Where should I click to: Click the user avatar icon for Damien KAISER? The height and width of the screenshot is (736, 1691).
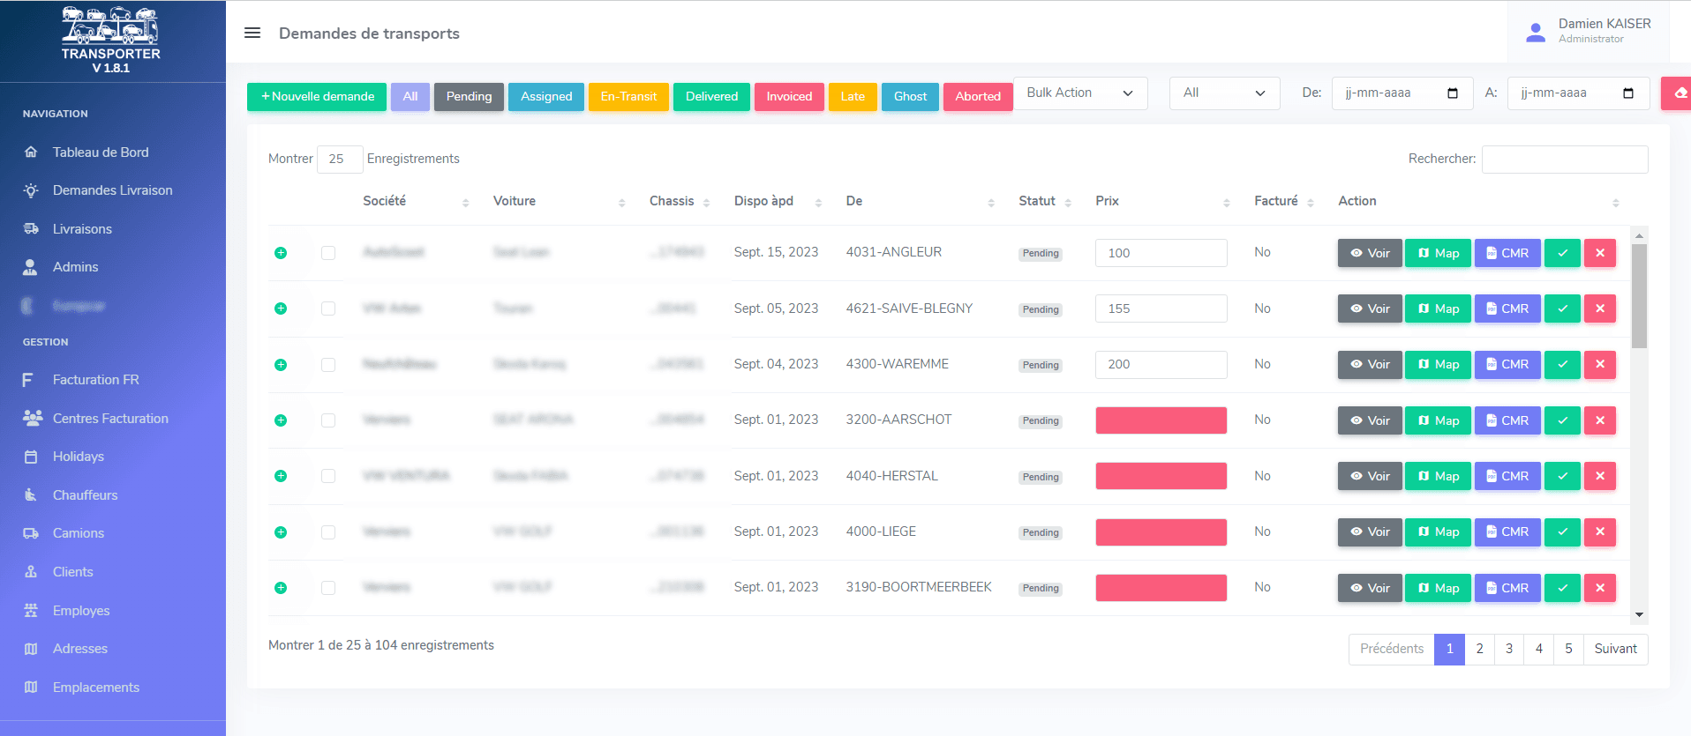(1536, 32)
